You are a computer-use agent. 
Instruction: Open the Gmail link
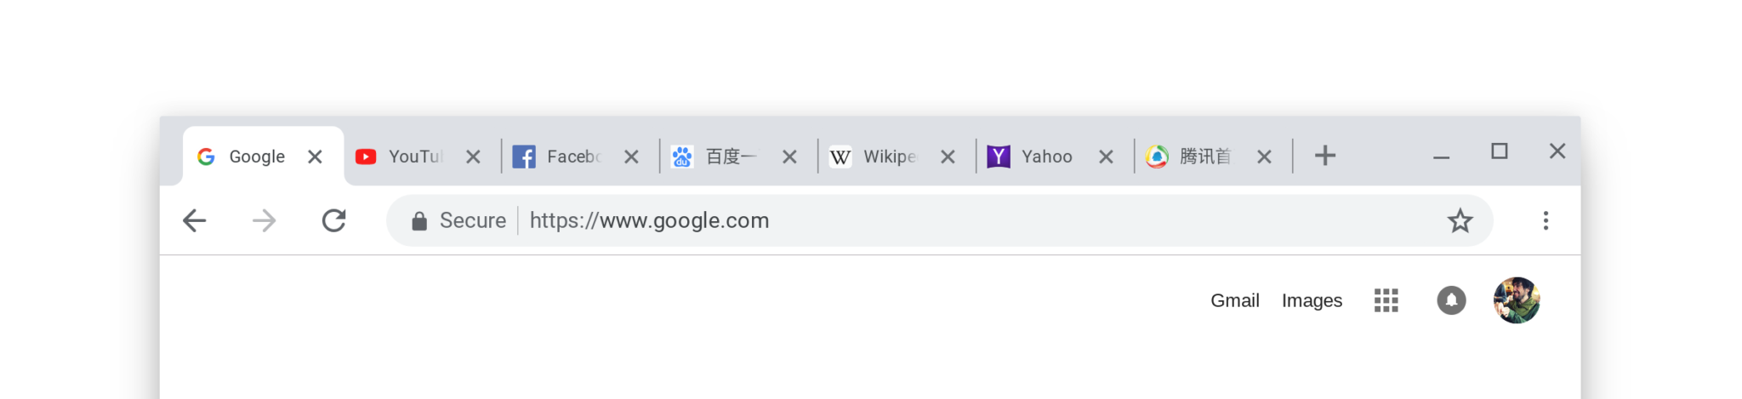click(1234, 300)
